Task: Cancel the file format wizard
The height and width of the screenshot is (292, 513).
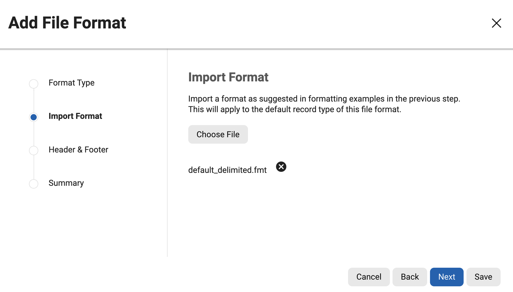Action: 369,277
